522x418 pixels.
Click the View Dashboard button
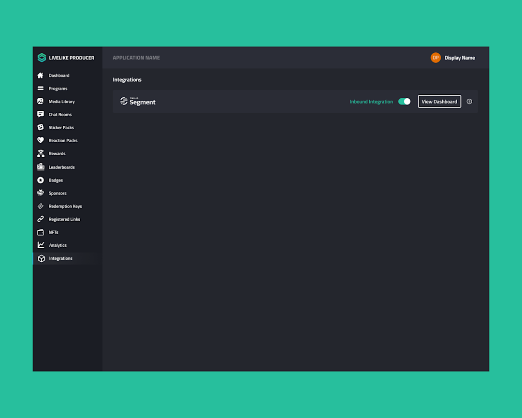point(439,101)
